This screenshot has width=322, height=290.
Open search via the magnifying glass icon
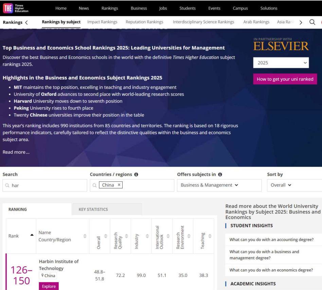pos(312,22)
